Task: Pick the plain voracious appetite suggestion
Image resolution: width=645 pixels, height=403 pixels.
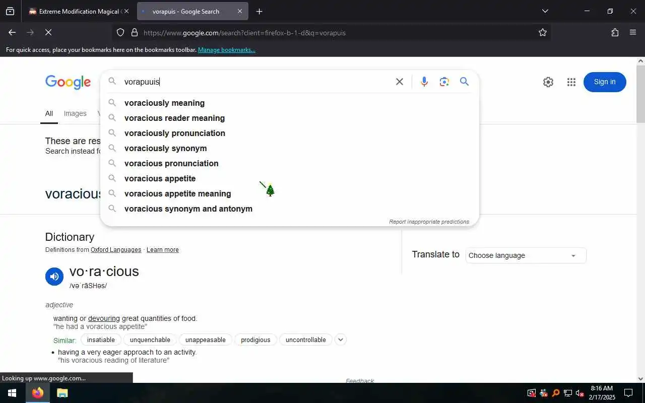Action: (290, 178)
